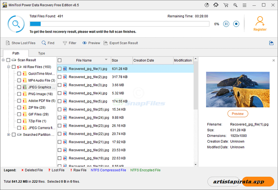Click the GIF Files folder icon

24,114
